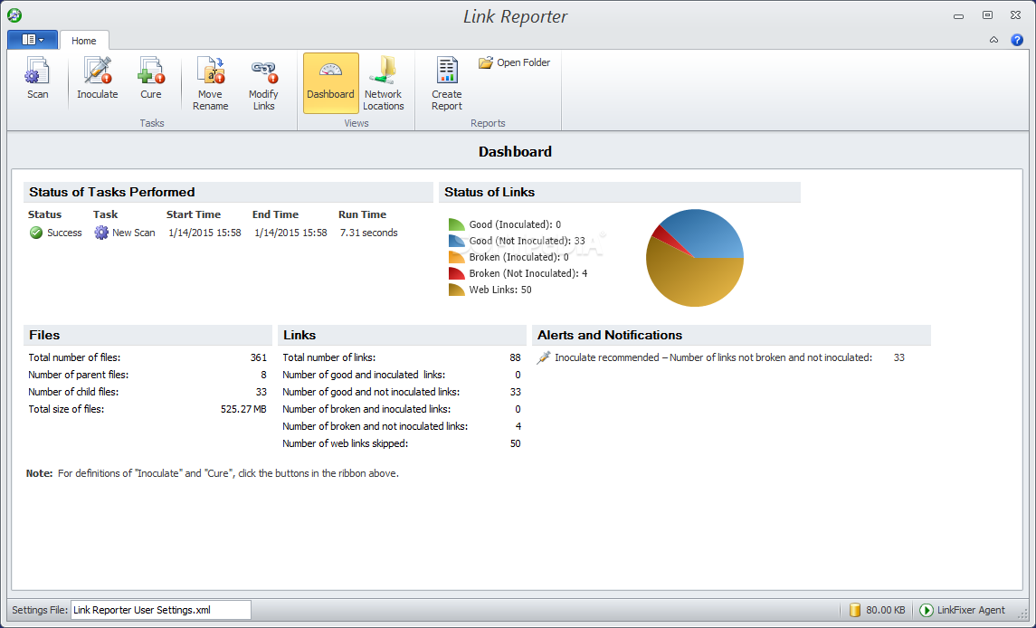Click the LinkFixer Agent play icon

click(x=927, y=610)
